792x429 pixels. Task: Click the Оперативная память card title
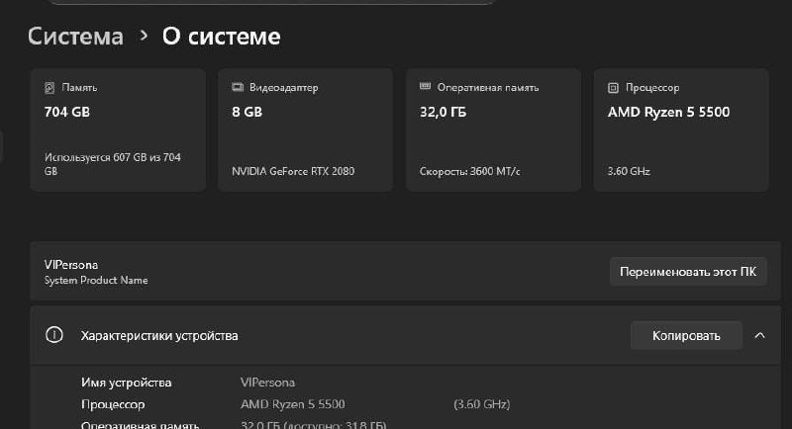pos(488,88)
